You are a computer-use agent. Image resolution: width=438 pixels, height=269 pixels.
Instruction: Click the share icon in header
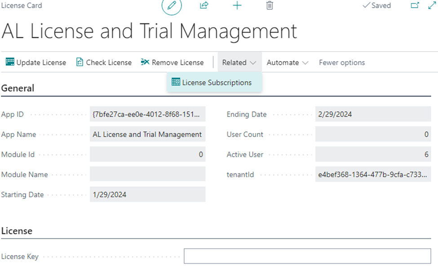(204, 5)
